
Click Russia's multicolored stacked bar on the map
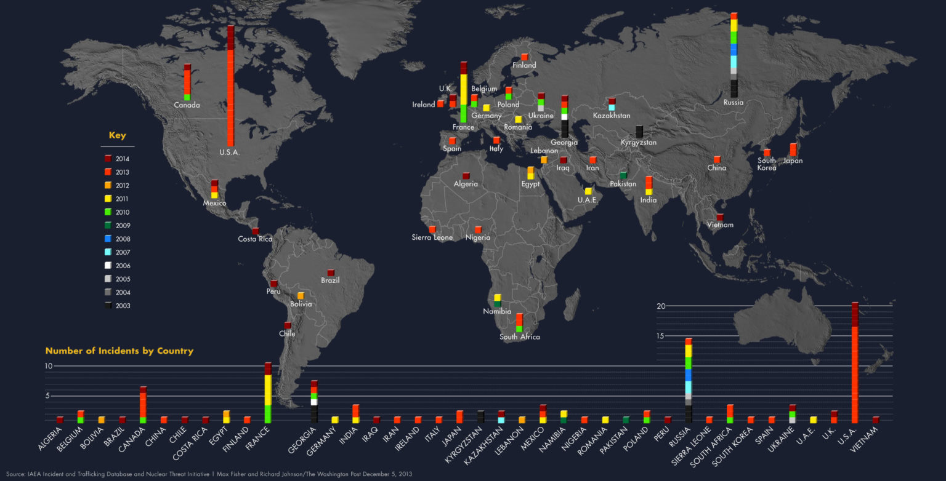[734, 55]
